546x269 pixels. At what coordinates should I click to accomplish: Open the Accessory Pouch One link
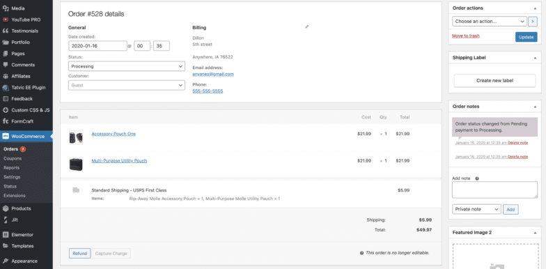point(114,134)
